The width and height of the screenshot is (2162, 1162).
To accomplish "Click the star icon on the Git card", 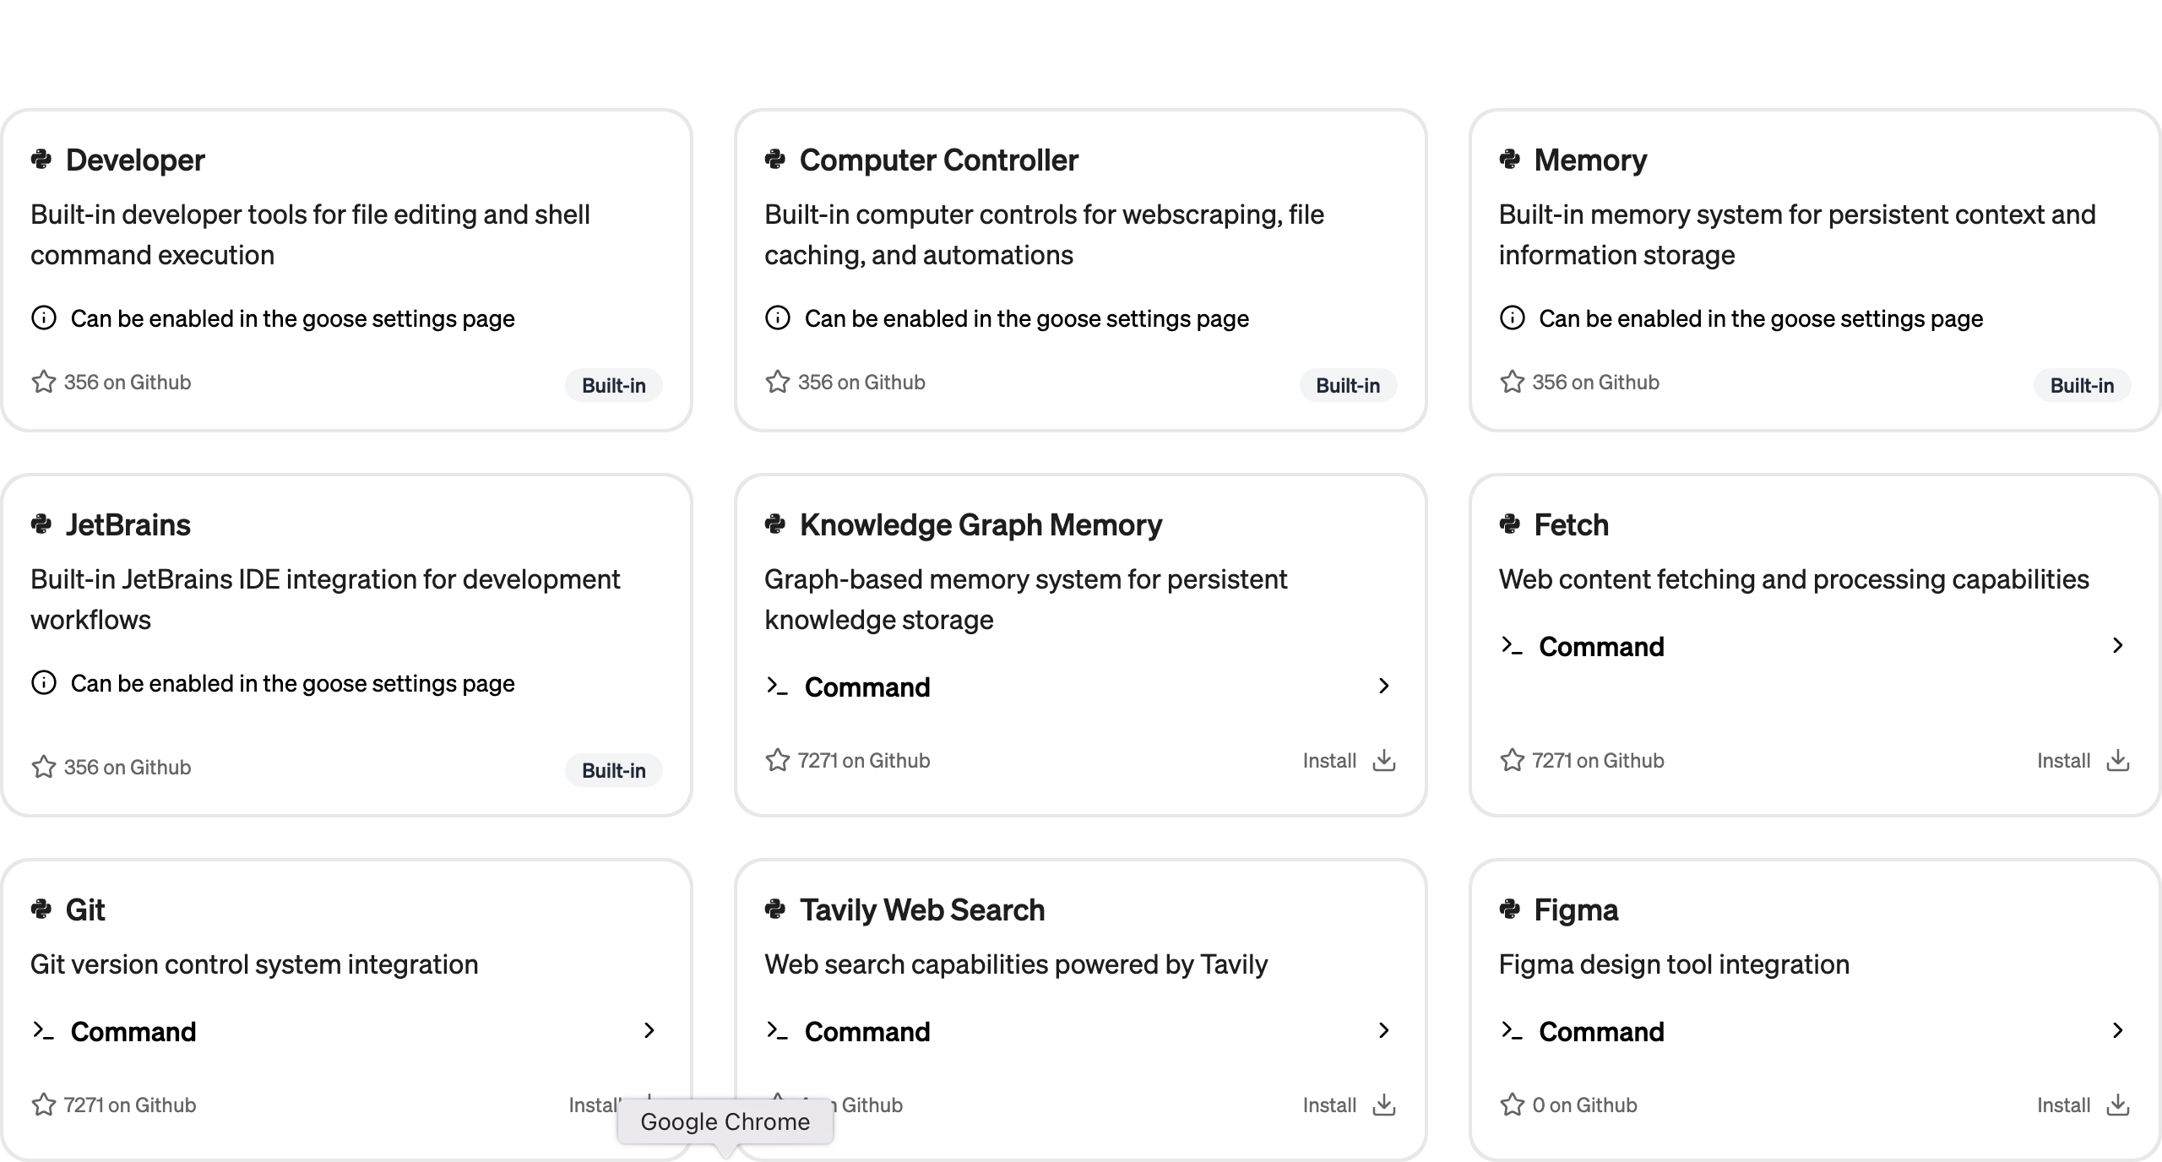I will click(44, 1105).
